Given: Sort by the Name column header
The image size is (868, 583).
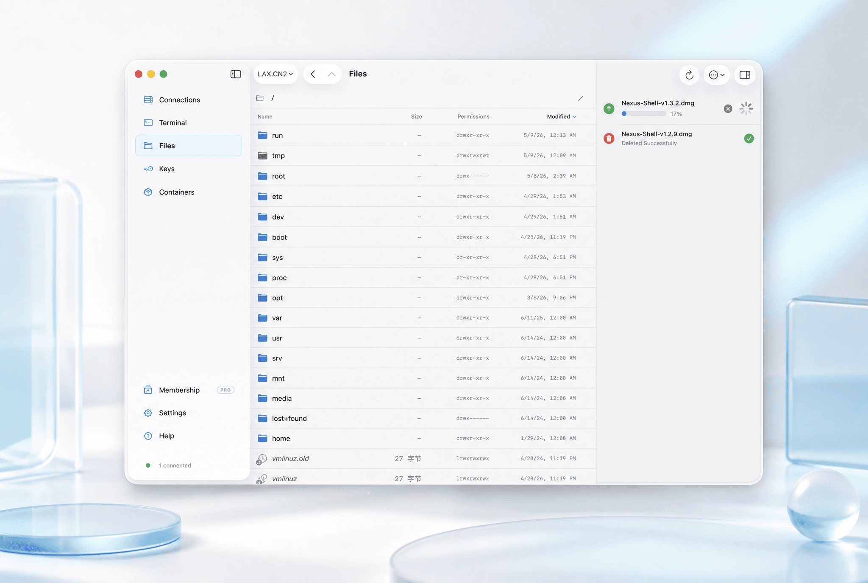Looking at the screenshot, I should 265,117.
